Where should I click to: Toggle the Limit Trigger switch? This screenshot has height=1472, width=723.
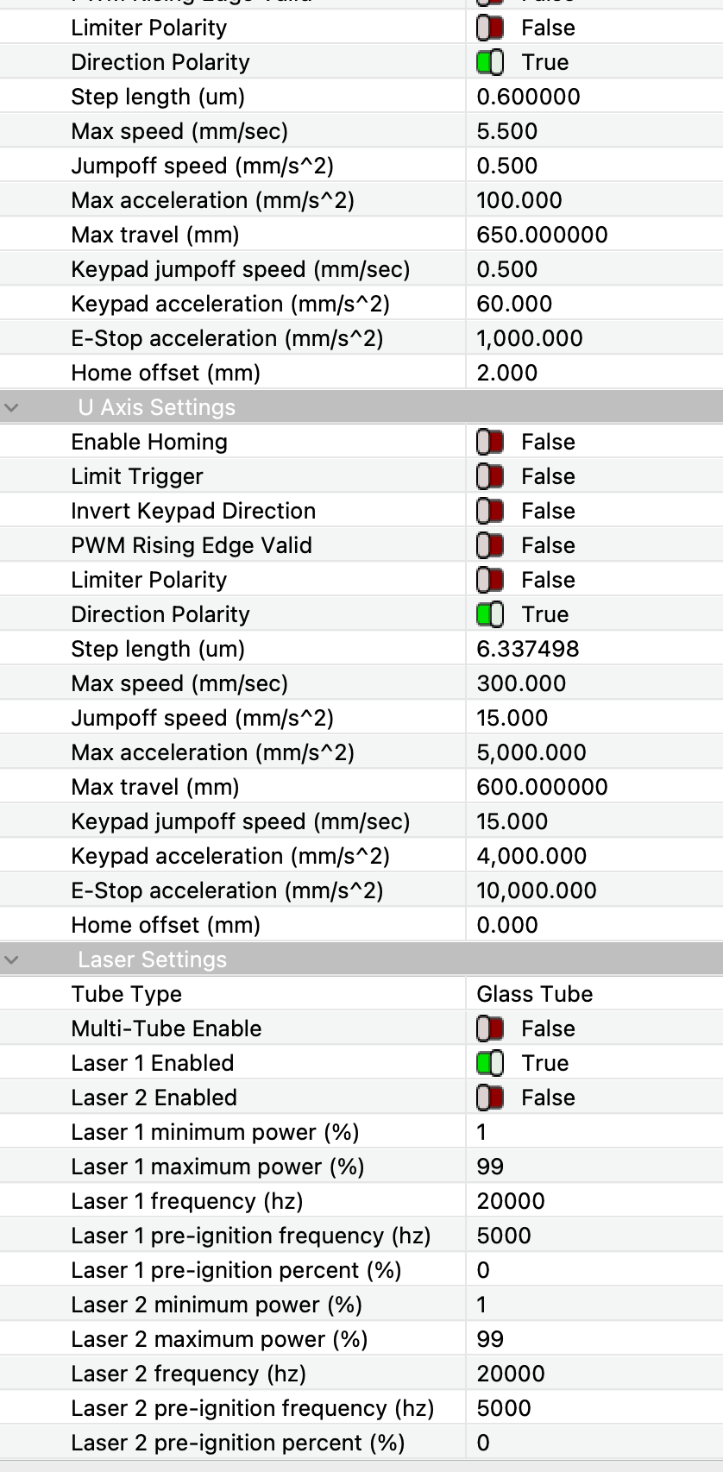coord(490,476)
